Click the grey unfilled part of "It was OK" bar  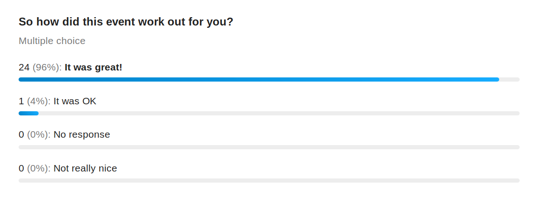pyautogui.click(x=279, y=113)
